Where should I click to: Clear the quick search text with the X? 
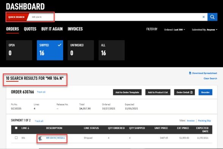(204, 17)
